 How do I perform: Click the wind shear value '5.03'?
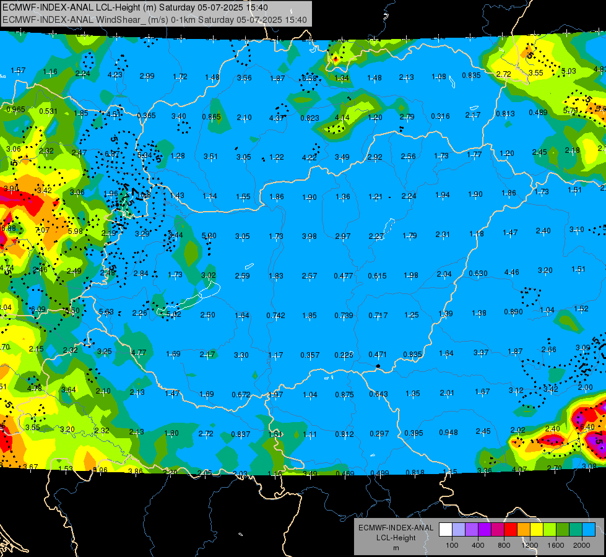tap(568, 71)
